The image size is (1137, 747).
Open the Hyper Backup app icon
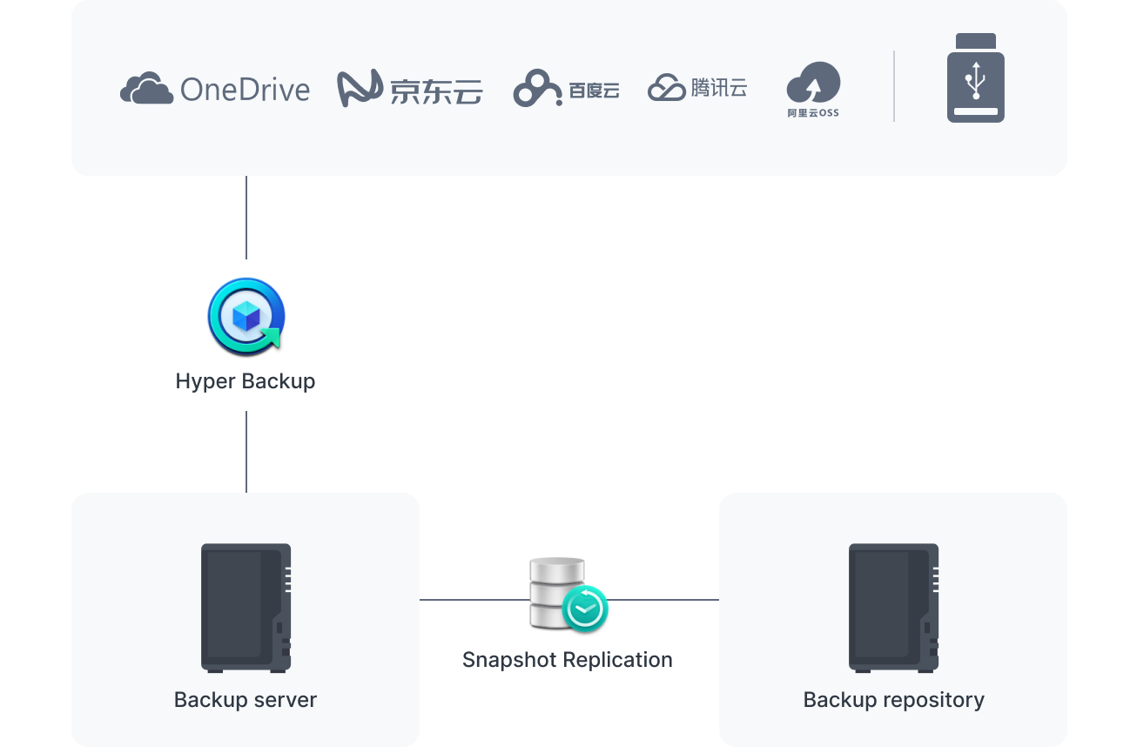tap(246, 315)
